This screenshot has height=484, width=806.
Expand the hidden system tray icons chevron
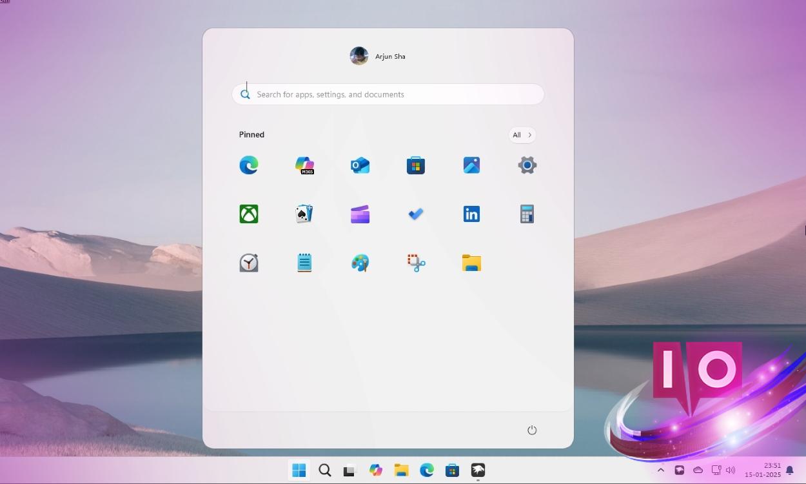click(x=660, y=470)
